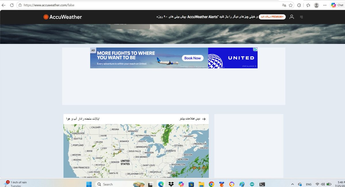
Task: Open the AccuWeather hamburger menu
Action: pyautogui.click(x=301, y=17)
